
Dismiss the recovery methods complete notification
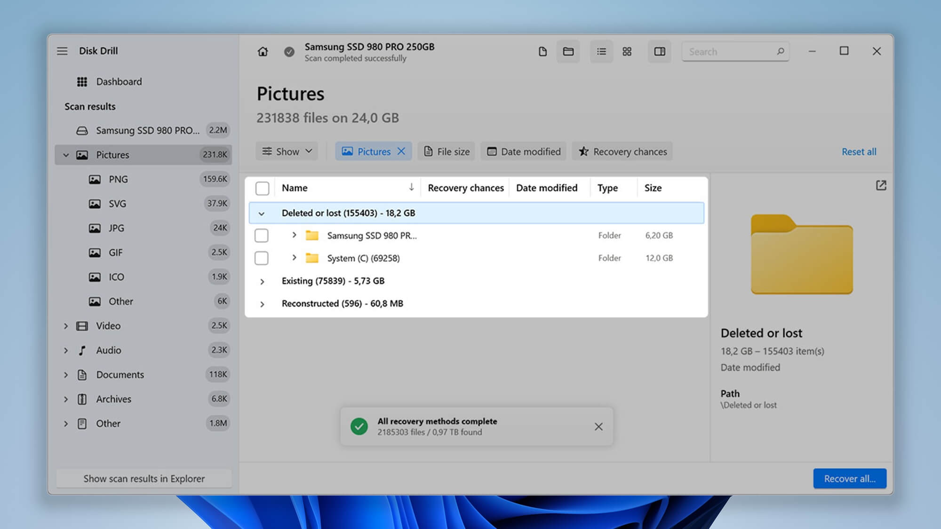[598, 426]
